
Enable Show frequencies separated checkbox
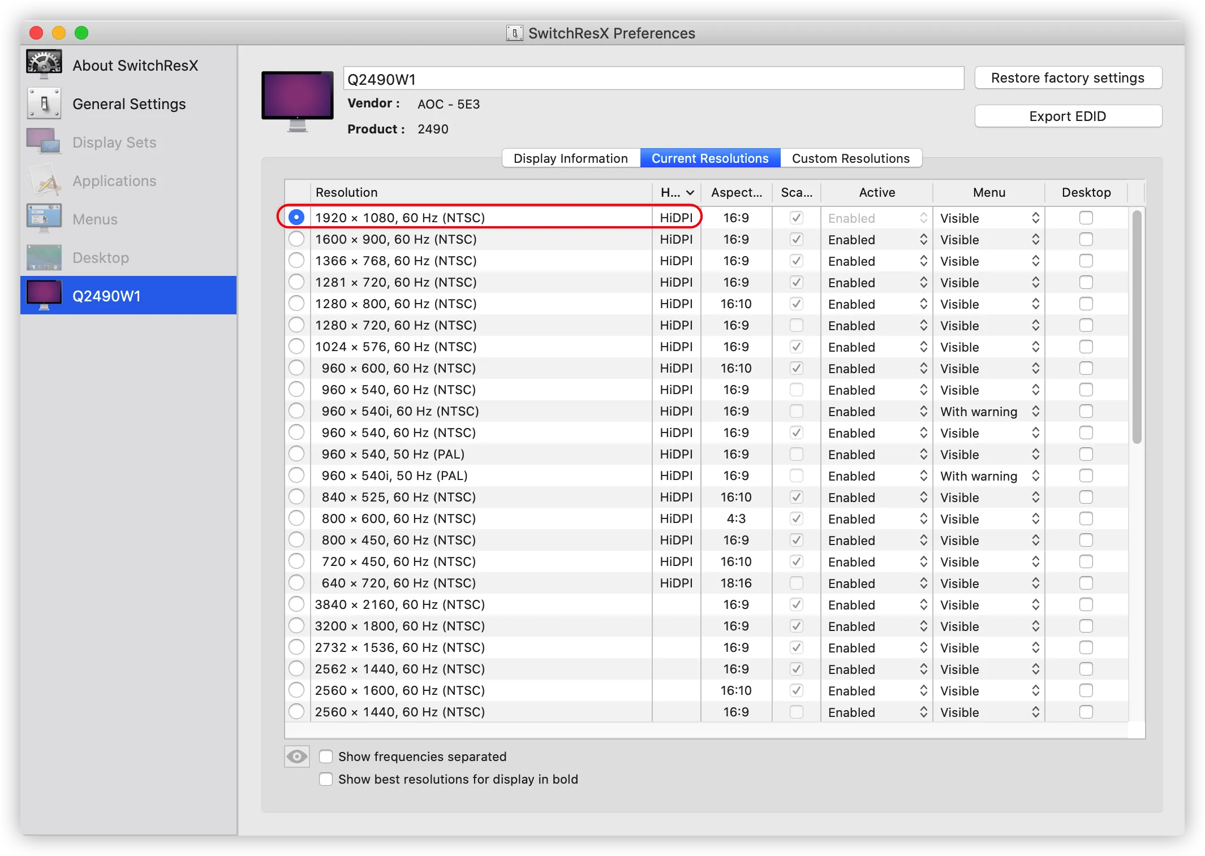(x=326, y=756)
